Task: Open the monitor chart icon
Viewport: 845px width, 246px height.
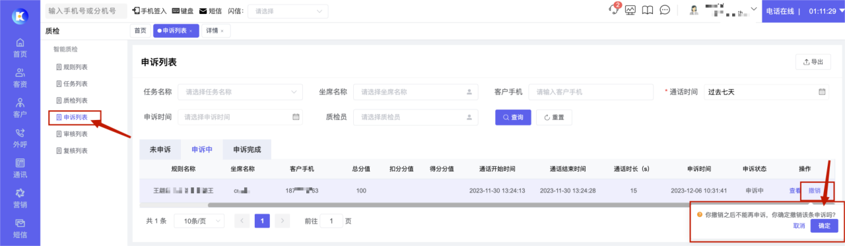Action: tap(630, 11)
